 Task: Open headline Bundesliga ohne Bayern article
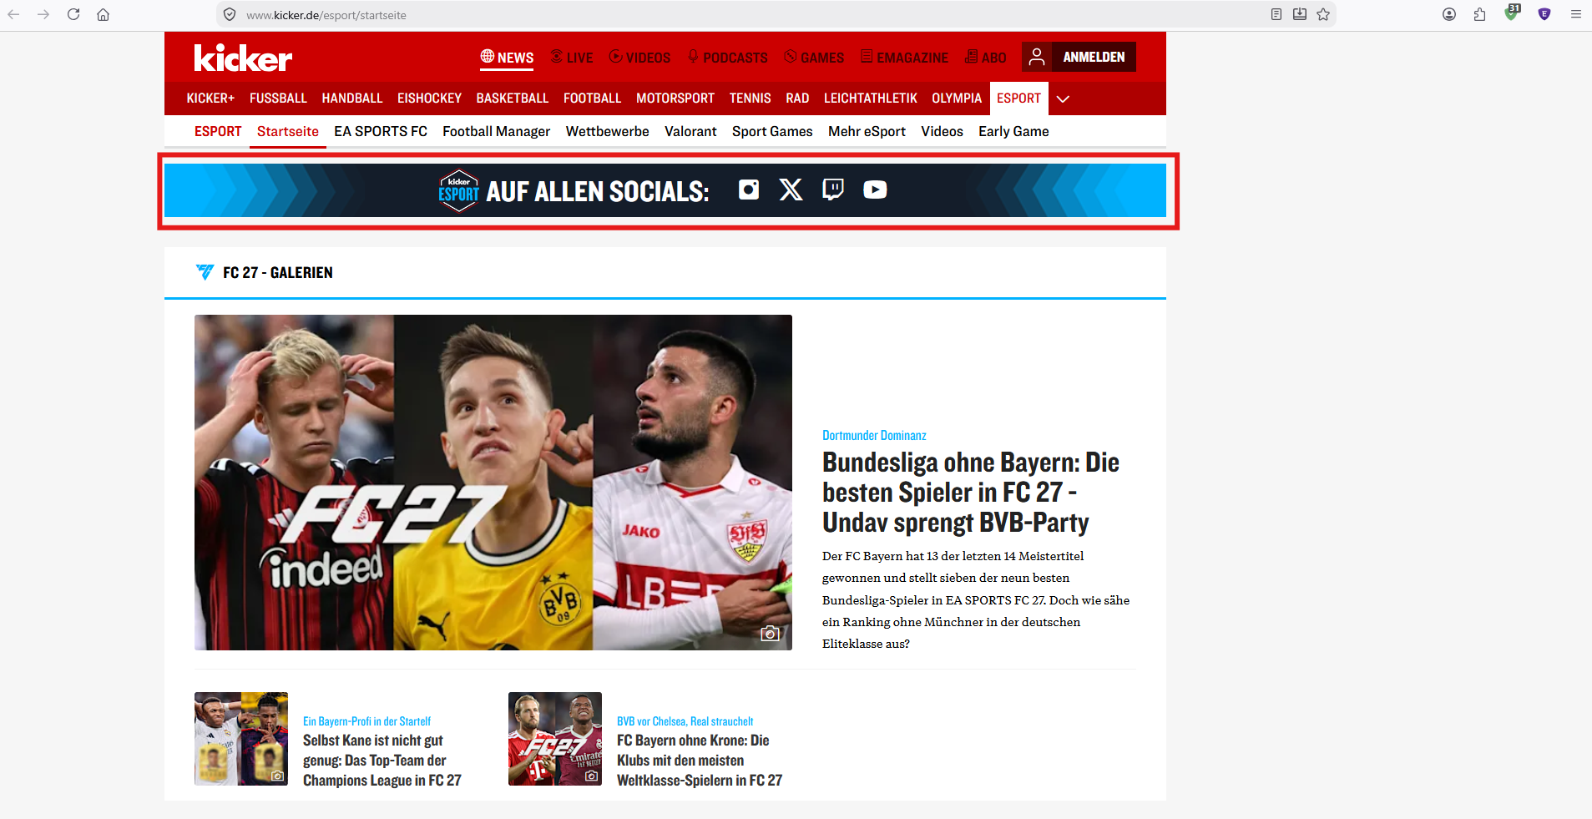pyautogui.click(x=971, y=492)
